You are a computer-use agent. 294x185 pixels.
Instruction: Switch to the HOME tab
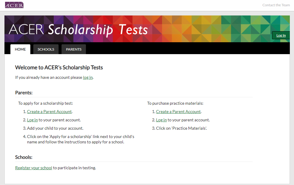click(x=20, y=49)
